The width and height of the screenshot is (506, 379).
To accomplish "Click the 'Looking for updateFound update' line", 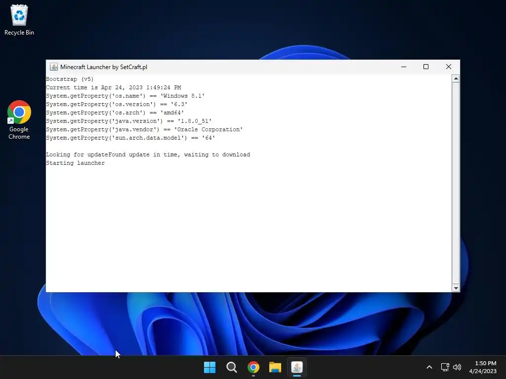I will 148,154.
